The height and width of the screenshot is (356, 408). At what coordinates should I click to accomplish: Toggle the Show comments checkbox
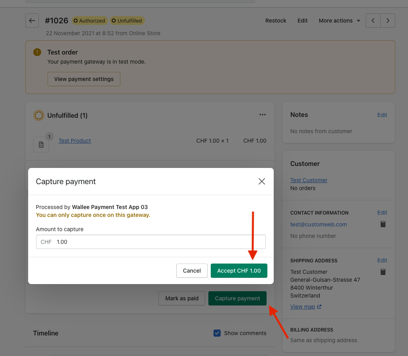click(217, 333)
